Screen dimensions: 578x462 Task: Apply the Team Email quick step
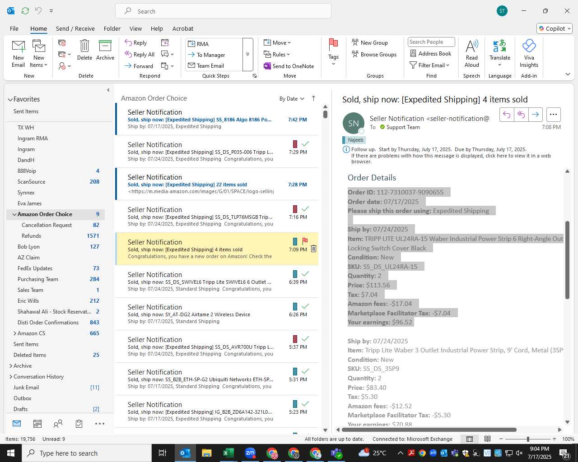[x=214, y=65]
